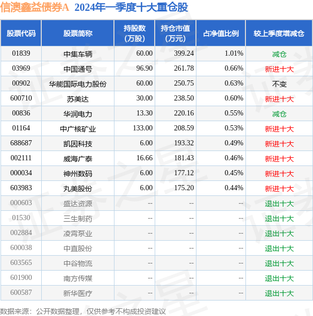
Task: Click the 股票简称 column header
Action: coord(78,34)
